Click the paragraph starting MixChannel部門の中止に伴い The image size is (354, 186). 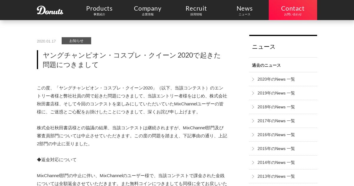click(x=132, y=180)
